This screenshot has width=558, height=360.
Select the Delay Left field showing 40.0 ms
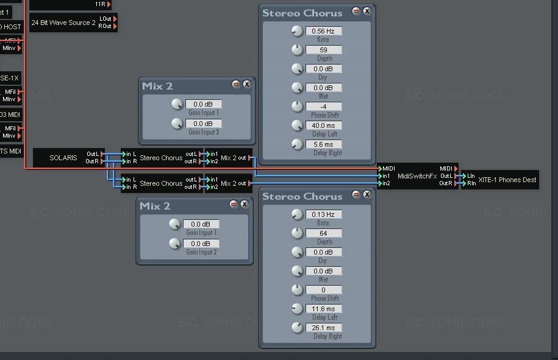pyautogui.click(x=323, y=125)
